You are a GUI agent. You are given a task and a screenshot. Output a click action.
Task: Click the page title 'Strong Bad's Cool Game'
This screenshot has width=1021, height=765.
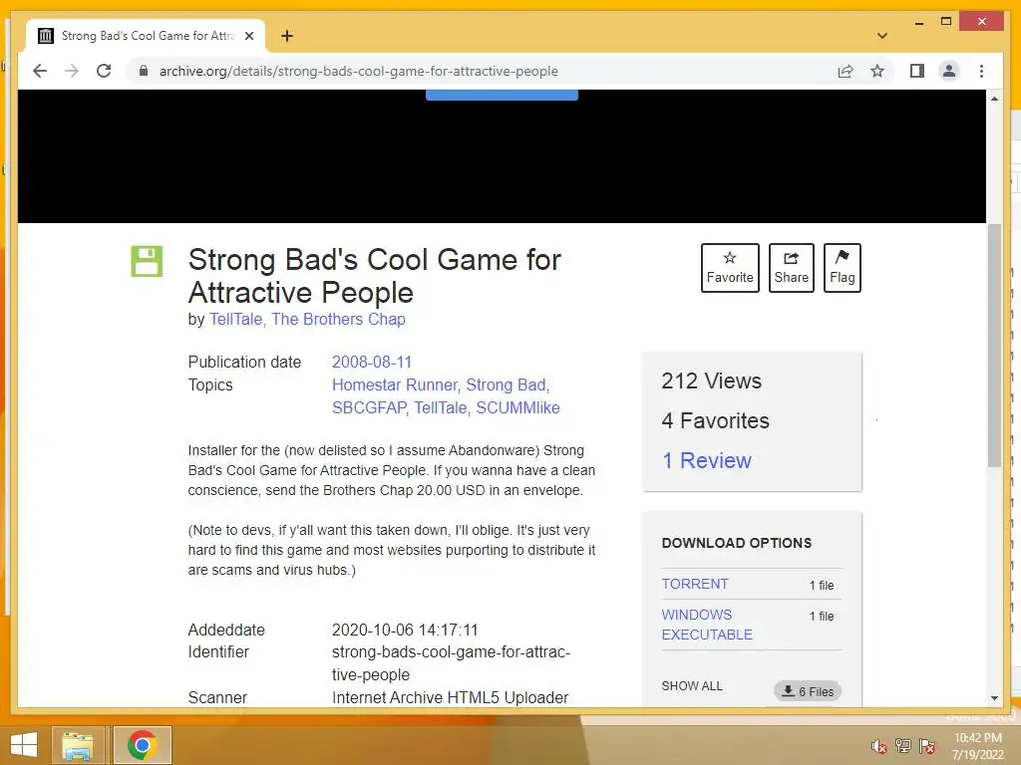tap(375, 276)
